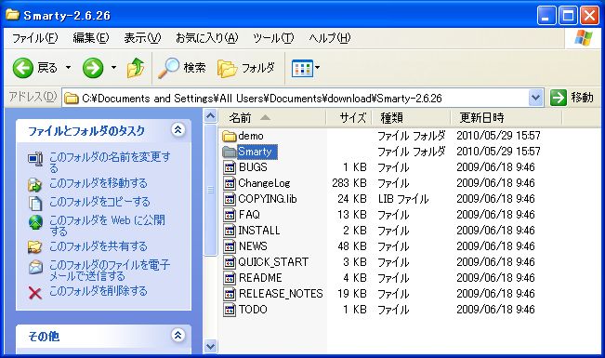Select the RELEASE_NOTES file name

281,294
